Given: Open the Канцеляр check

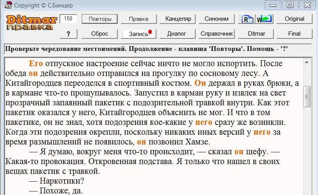Looking at the screenshot, I should click(x=178, y=19).
